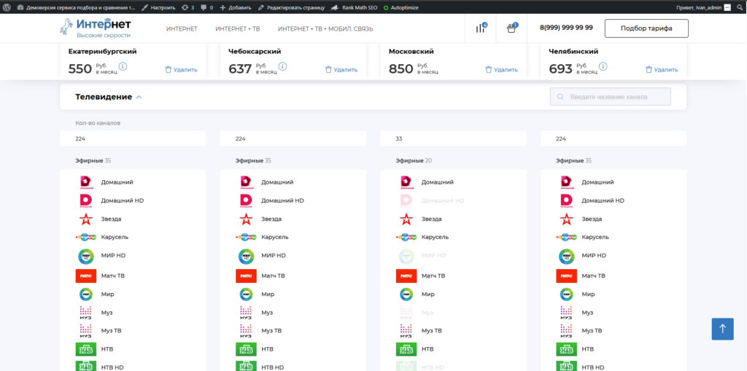
Task: Click Домашний HD logo in Чебоксарский column
Action: (x=246, y=200)
